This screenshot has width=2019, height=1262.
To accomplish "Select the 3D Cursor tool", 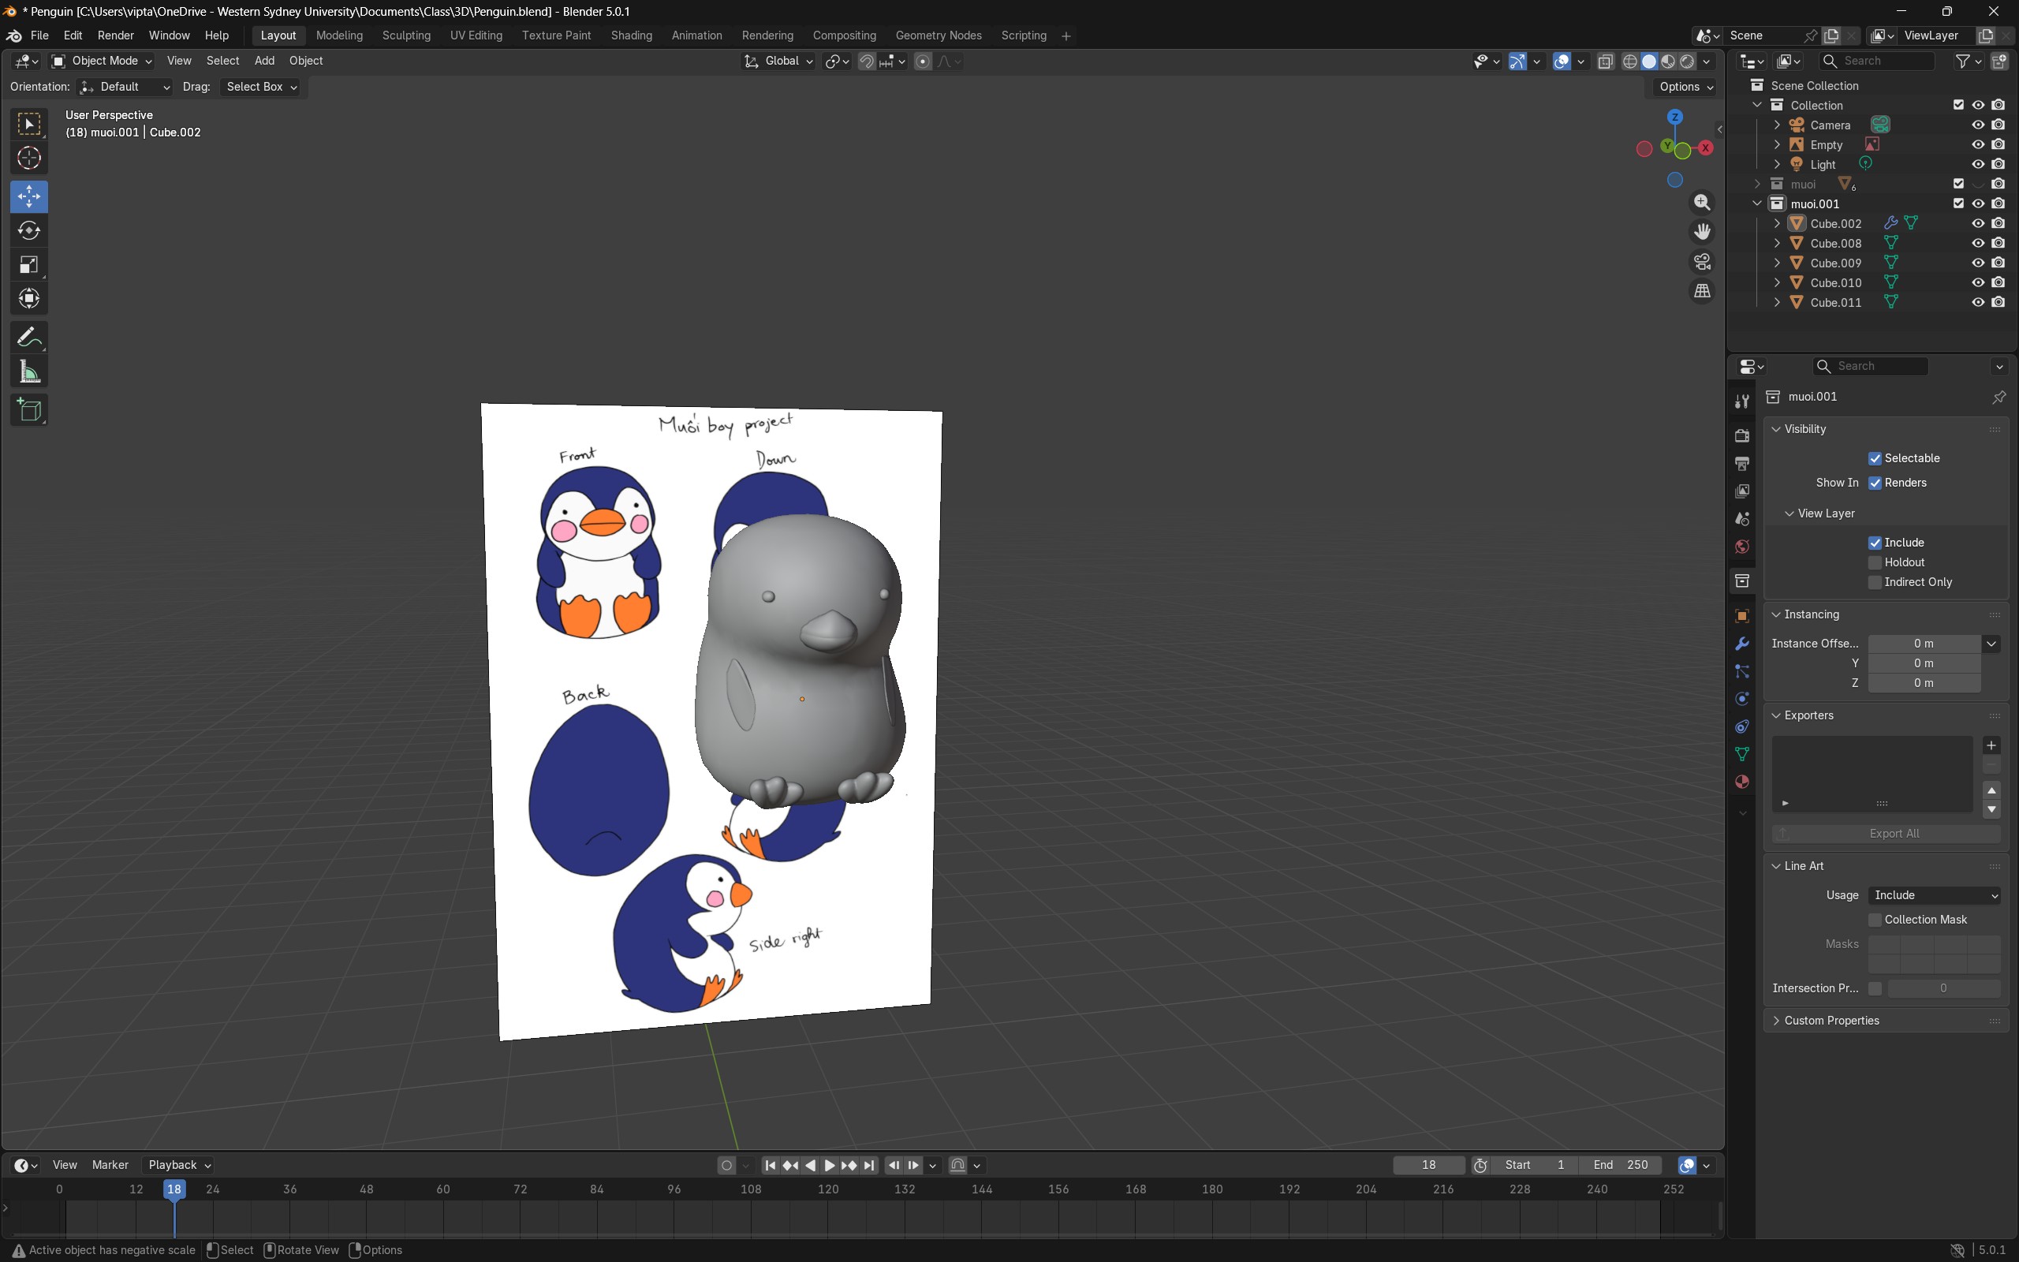I will coord(29,158).
